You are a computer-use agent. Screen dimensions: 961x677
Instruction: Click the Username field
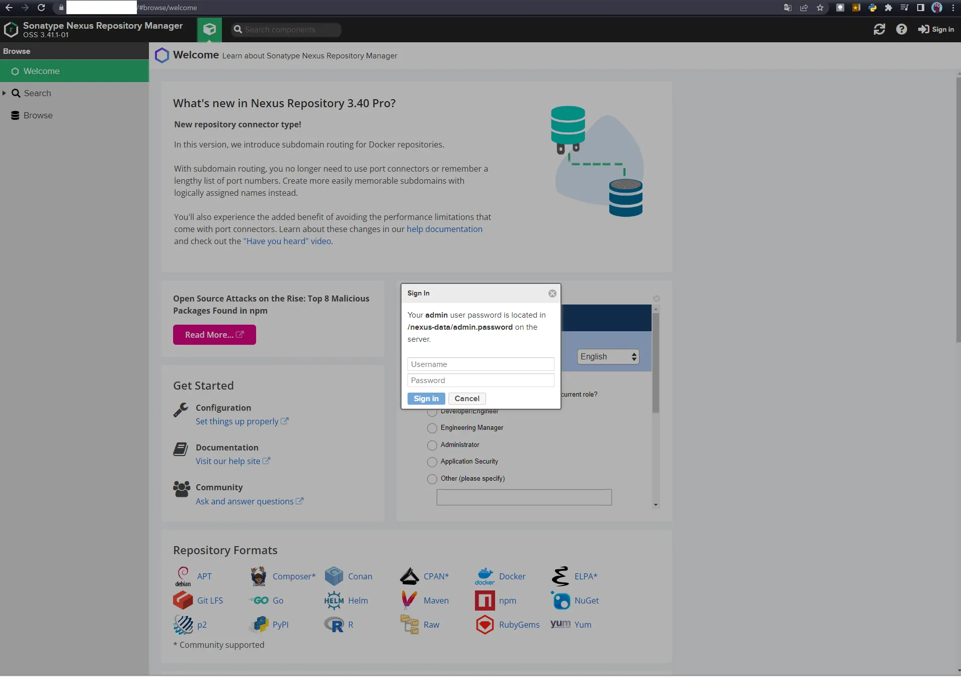pos(480,364)
